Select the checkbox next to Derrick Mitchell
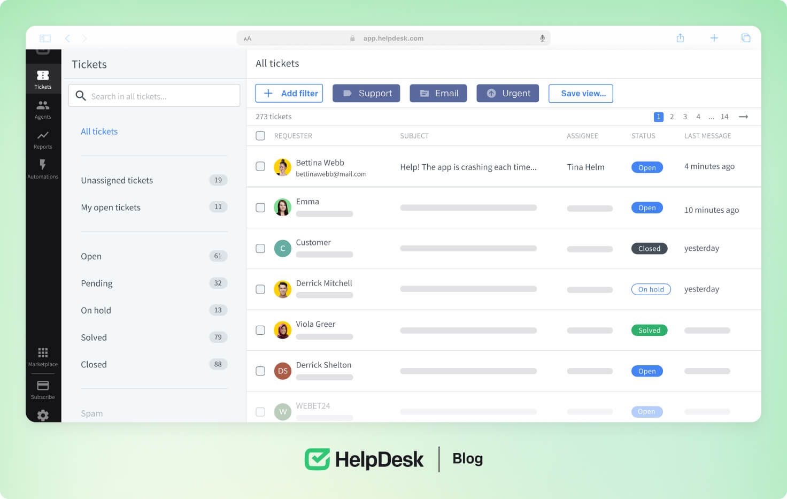 [x=260, y=289]
